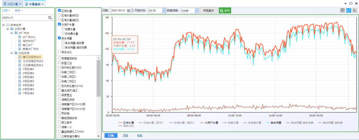Close the 分区计量 tab
This screenshot has height=140, width=359.
[20, 4]
